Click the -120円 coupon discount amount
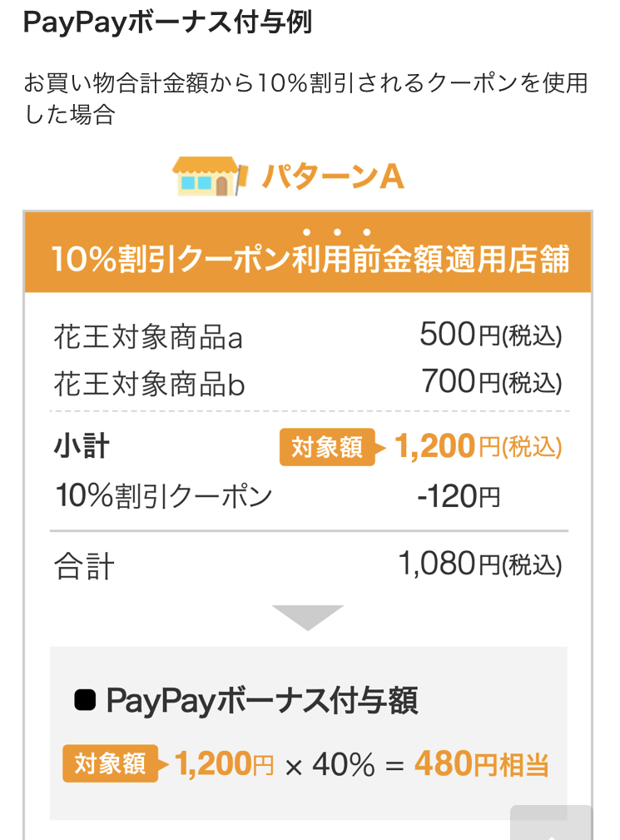The width and height of the screenshot is (620, 840). [459, 496]
